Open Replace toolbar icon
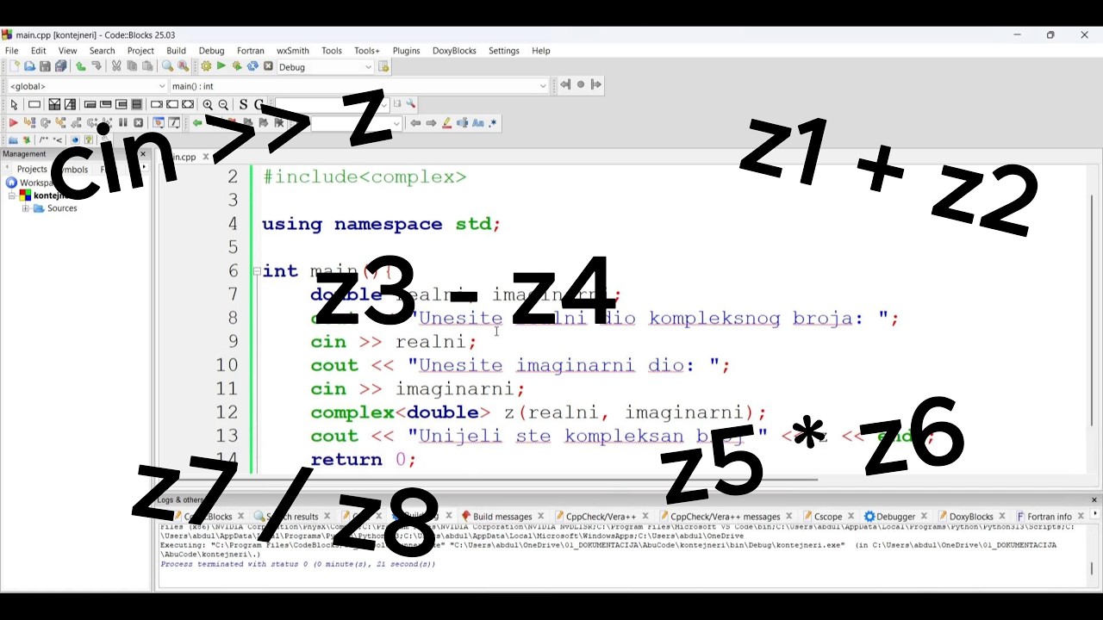1103x620 pixels. click(184, 66)
